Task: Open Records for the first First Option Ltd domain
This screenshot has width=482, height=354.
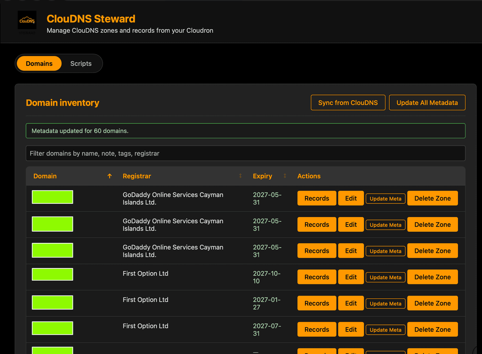Action: pos(316,277)
